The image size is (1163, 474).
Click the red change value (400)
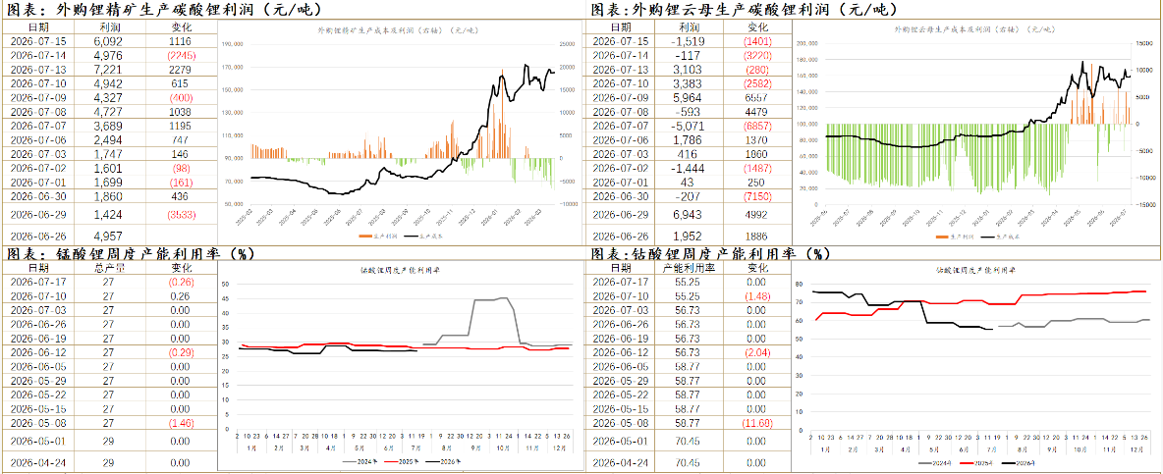[x=180, y=97]
